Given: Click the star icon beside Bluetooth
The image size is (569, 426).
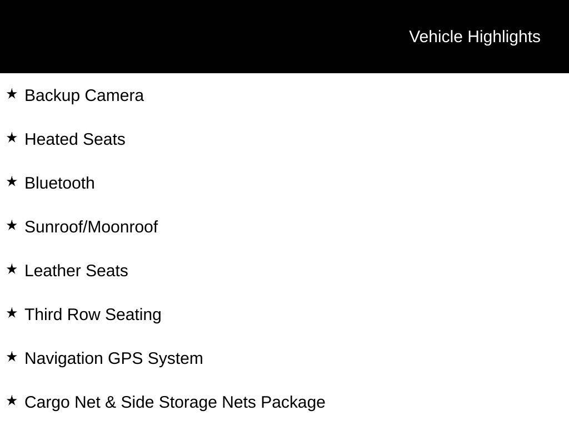Looking at the screenshot, I should point(12,182).
